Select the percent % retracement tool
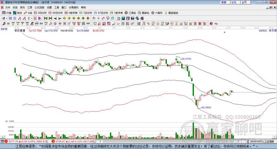This screenshot has width=277, height=149. [x=149, y=24]
